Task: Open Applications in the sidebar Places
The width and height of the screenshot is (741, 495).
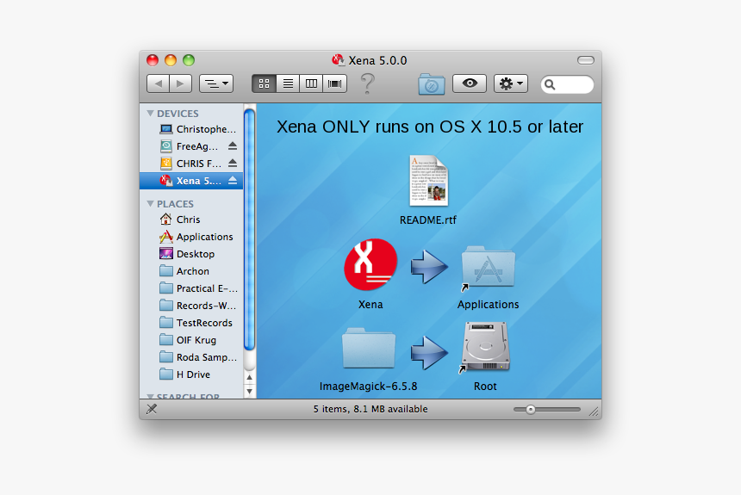Action: coord(191,237)
